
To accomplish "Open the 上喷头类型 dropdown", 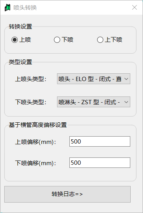I will pyautogui.click(x=94, y=79).
